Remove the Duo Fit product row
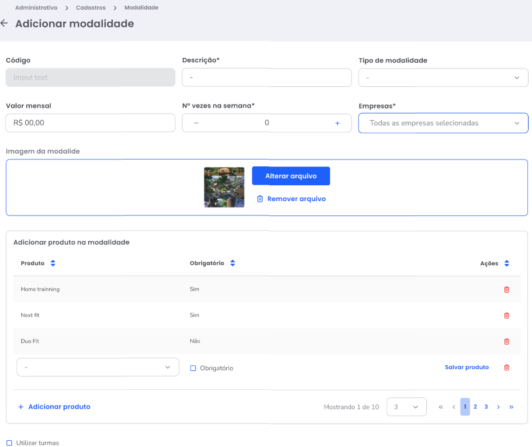Image resolution: width=532 pixels, height=447 pixels. [x=506, y=341]
